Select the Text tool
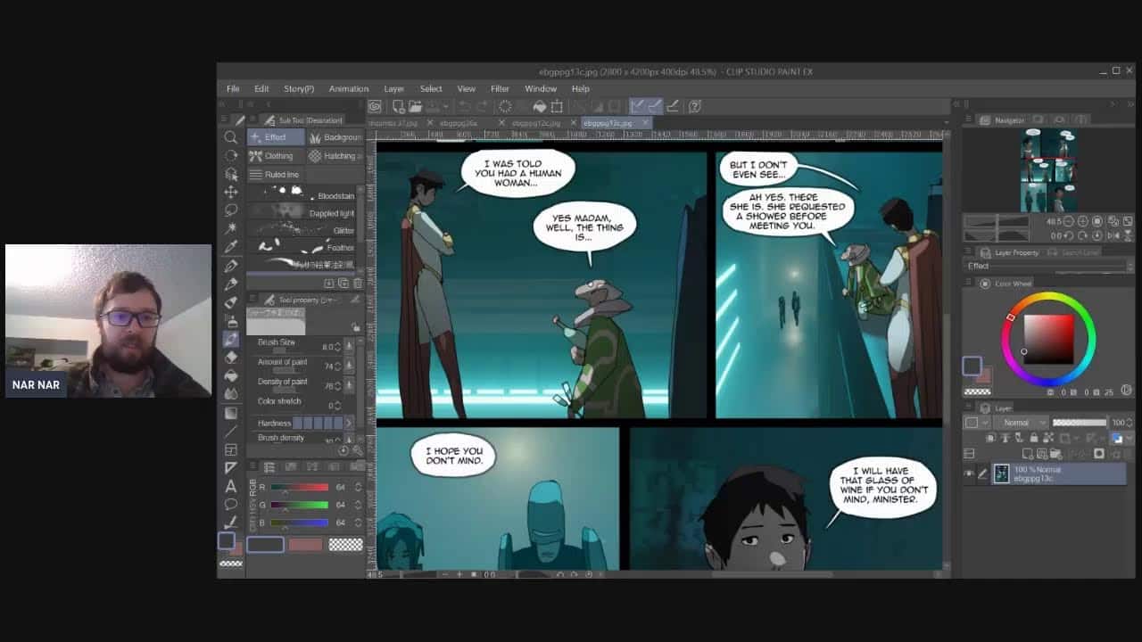 (x=231, y=486)
